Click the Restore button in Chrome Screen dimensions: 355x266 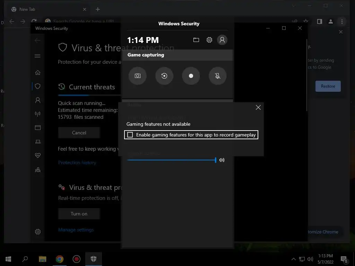coord(328,86)
